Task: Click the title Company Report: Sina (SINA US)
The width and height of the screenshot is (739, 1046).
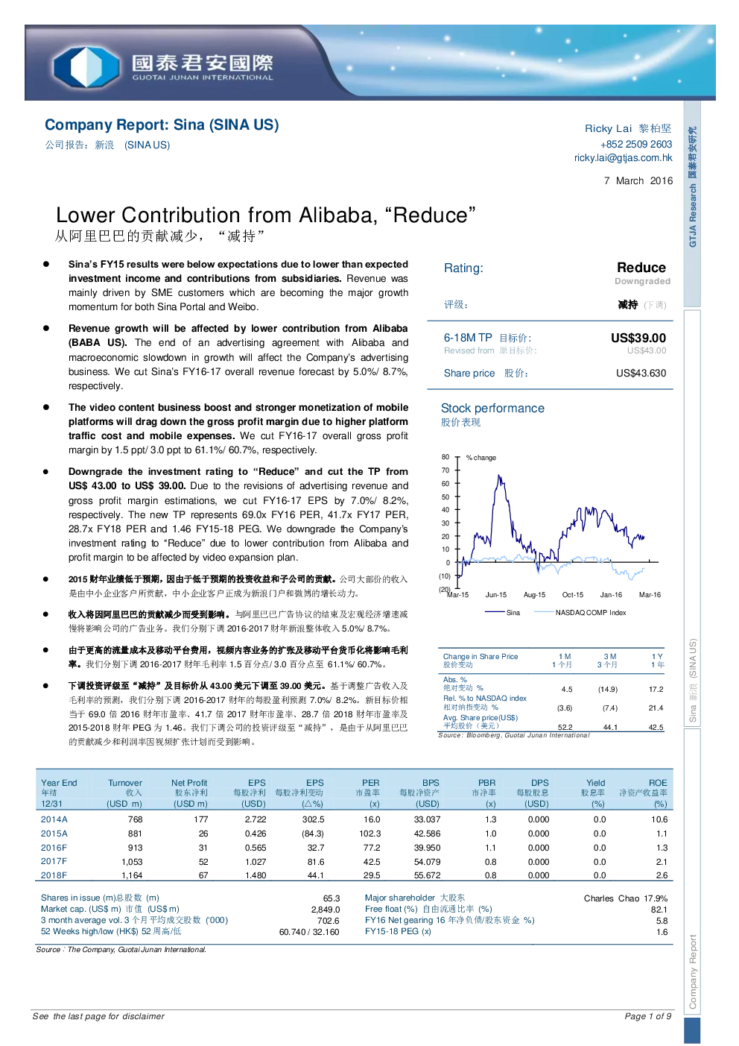Action: tap(162, 125)
